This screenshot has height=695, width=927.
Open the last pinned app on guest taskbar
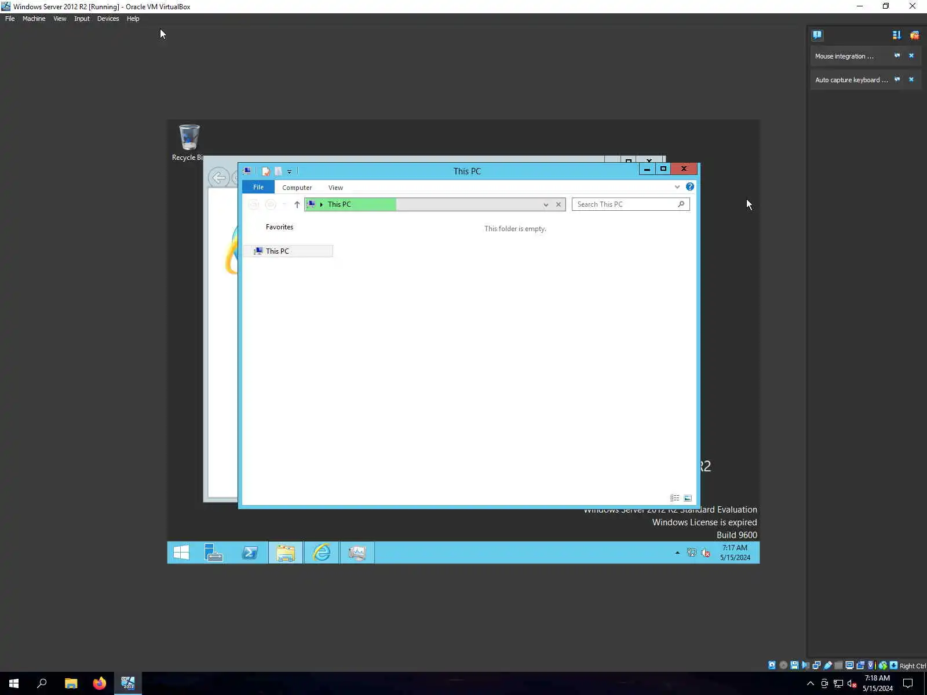357,553
